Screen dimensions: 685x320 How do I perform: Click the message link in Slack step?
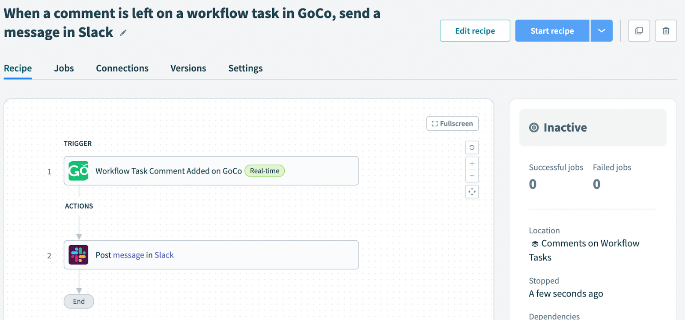tap(128, 255)
